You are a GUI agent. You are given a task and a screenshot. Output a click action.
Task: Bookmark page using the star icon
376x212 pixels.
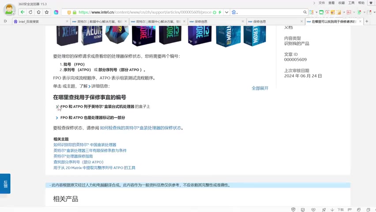pyautogui.click(x=47, y=12)
